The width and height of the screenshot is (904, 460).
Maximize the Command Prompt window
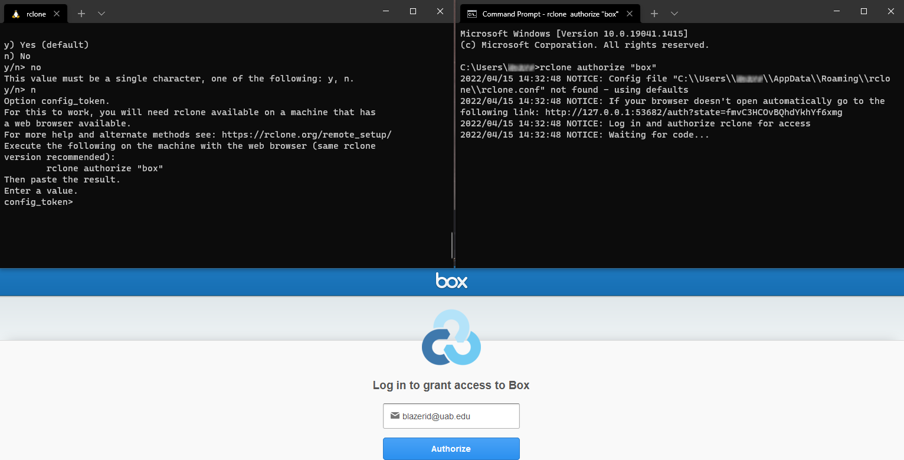pos(864,11)
